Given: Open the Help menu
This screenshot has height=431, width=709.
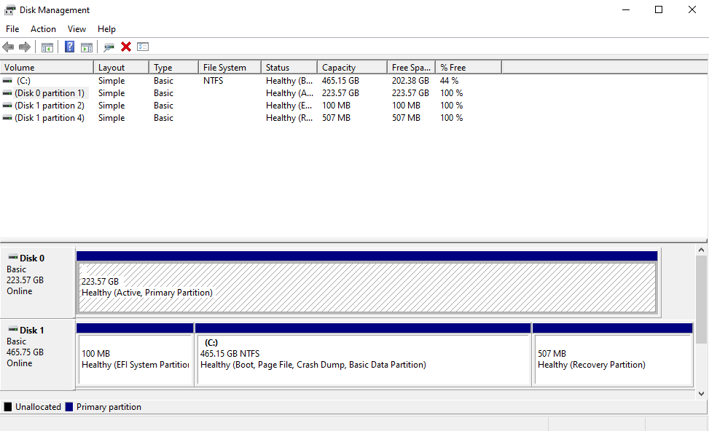Looking at the screenshot, I should point(106,29).
